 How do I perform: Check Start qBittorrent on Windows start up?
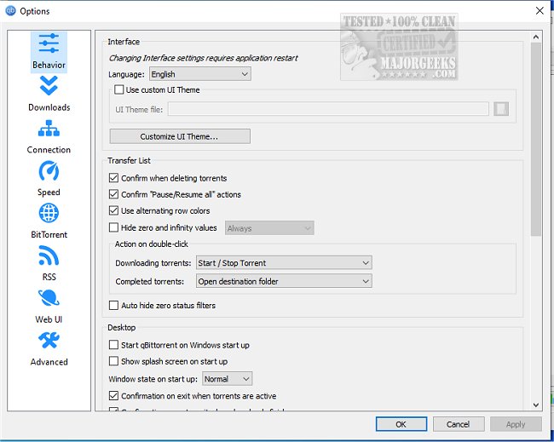113,345
